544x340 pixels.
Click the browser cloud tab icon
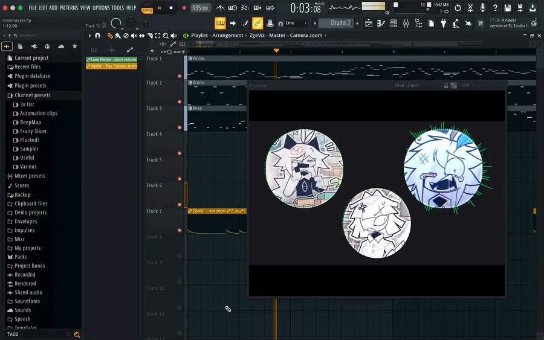click(x=61, y=47)
